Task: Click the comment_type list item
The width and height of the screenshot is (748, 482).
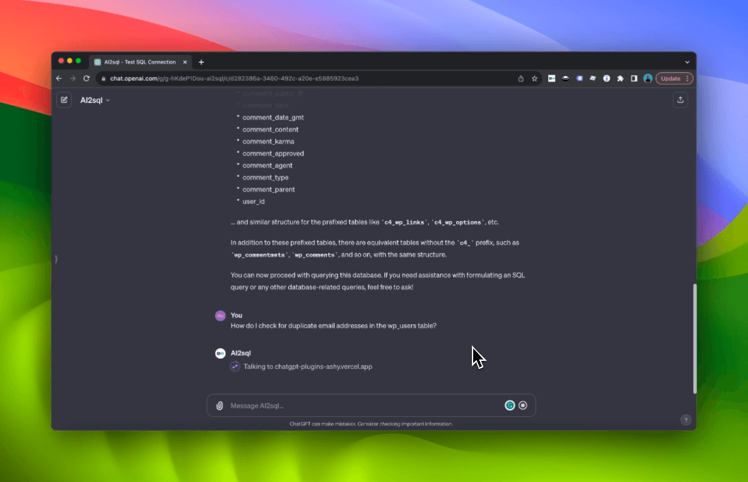Action: [x=265, y=177]
